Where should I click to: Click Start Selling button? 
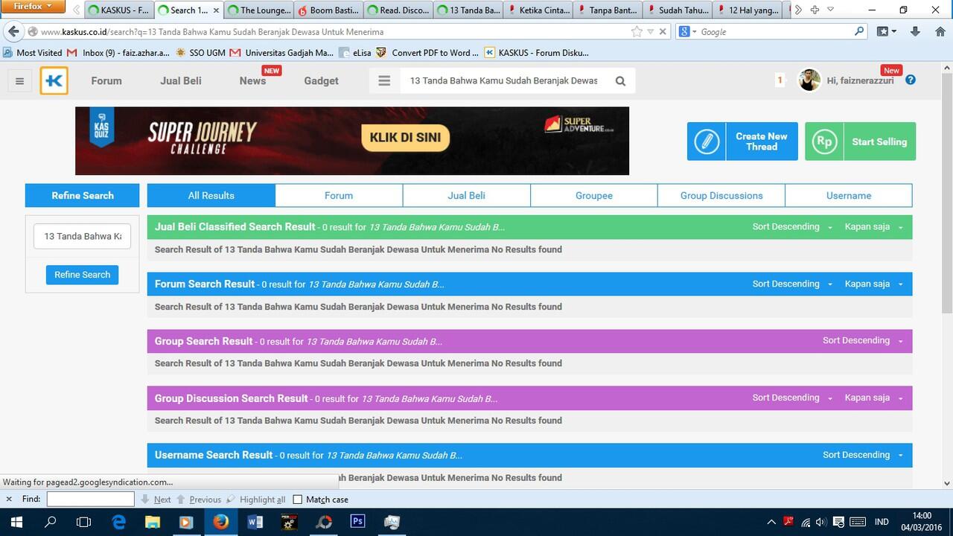(x=861, y=141)
